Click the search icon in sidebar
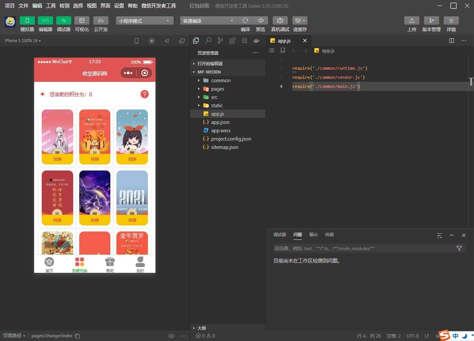The image size is (474, 341). click(208, 41)
